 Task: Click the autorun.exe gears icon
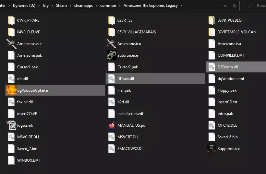click(x=112, y=55)
